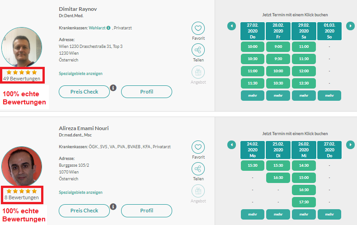
Task: Expand Spezialgebiete anzeigen for Dimitar Raynov
Action: [80, 74]
